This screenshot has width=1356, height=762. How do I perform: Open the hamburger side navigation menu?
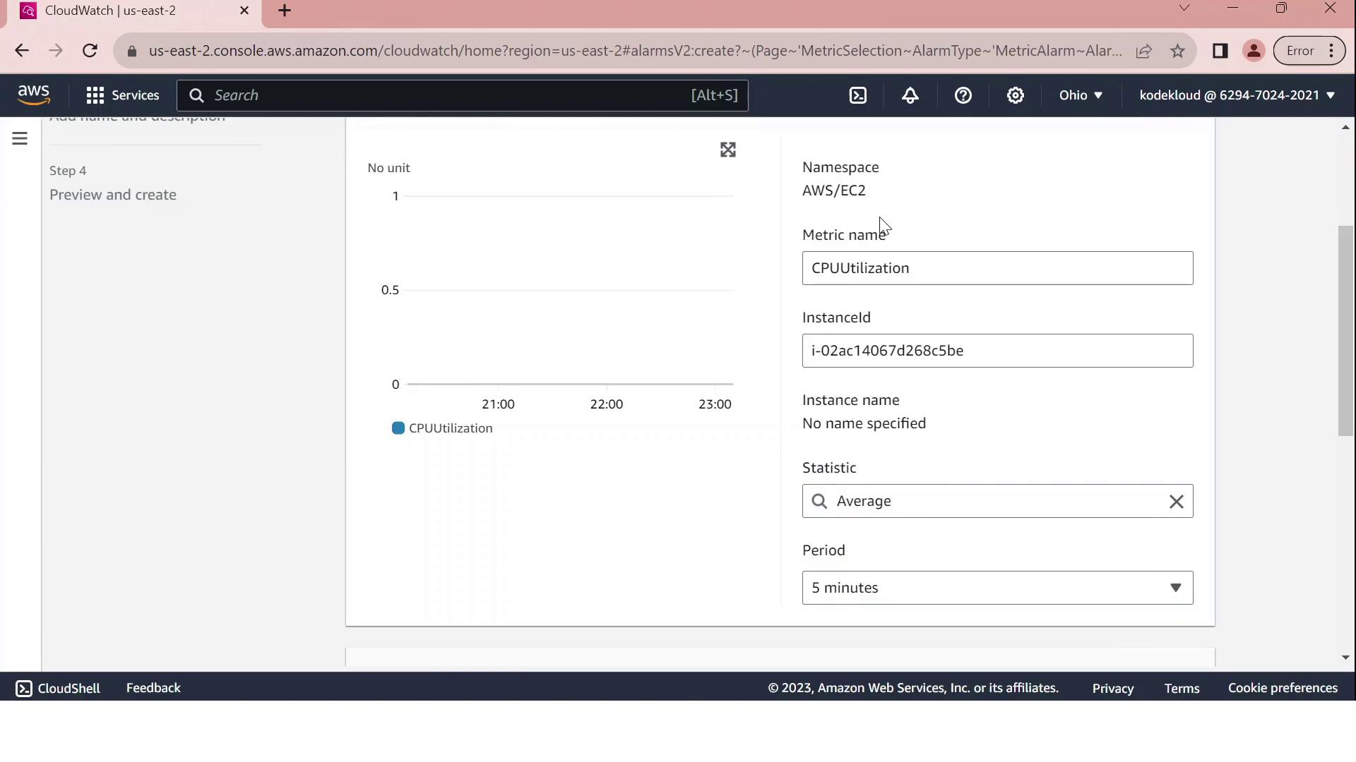pos(20,138)
